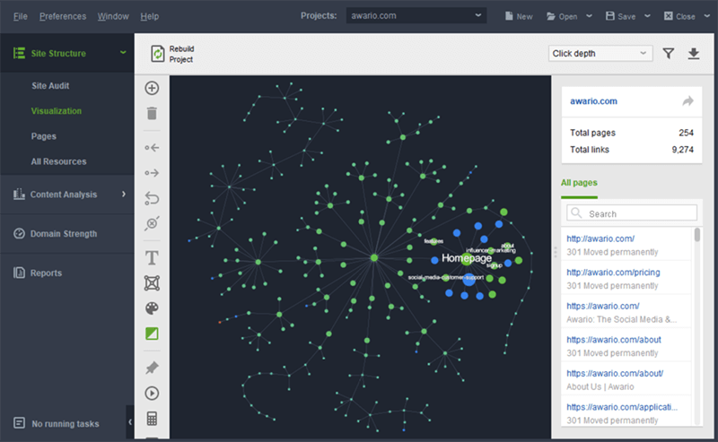Screen dimensions: 718x442
Task: Click the pages list scrollbar
Action: tap(697, 235)
